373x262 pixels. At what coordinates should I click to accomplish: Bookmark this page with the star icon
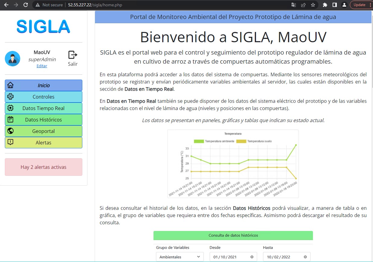(313, 5)
